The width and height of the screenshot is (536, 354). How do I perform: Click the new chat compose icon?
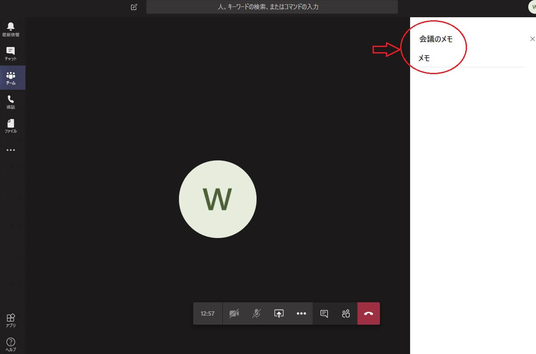point(134,7)
